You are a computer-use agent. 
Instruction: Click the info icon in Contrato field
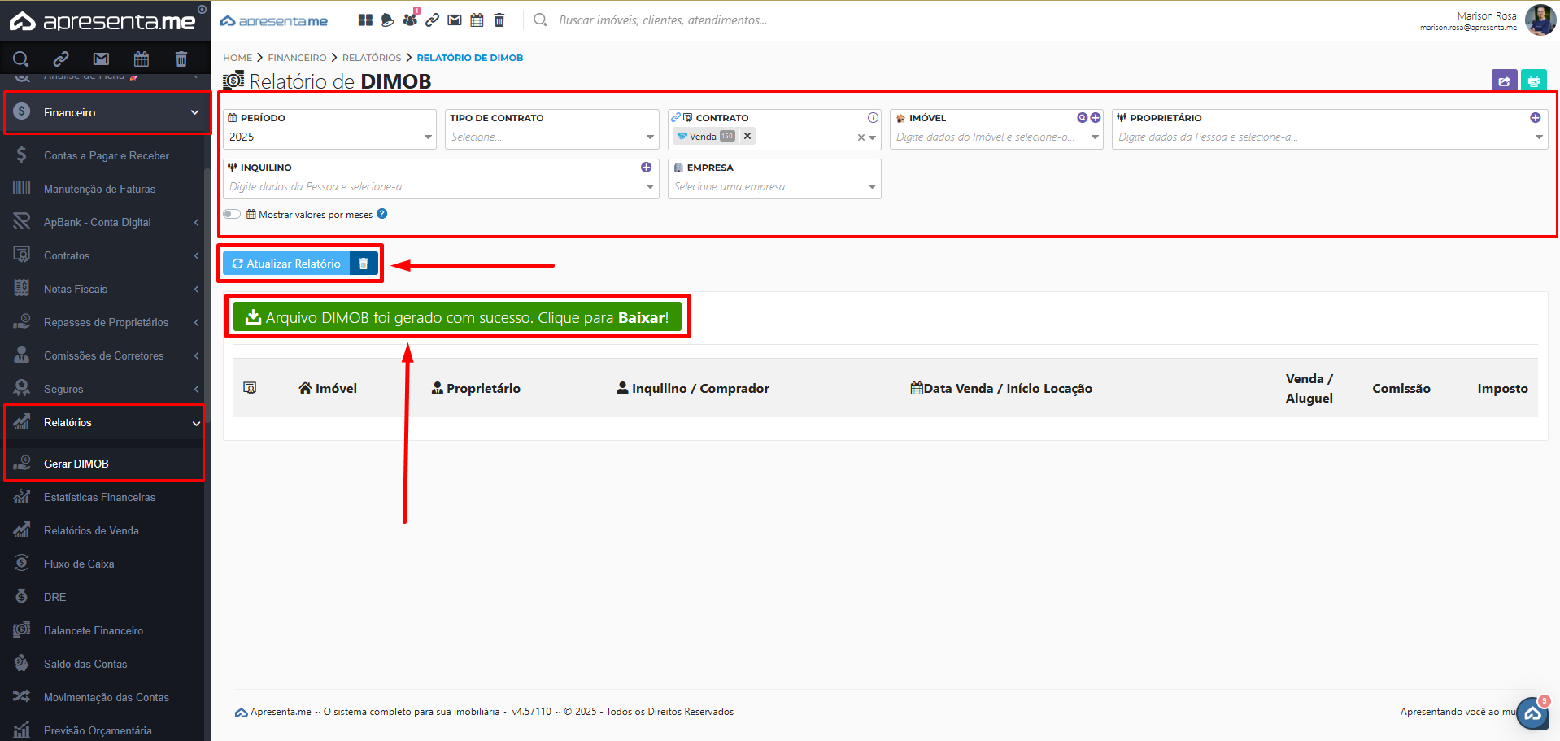click(873, 118)
